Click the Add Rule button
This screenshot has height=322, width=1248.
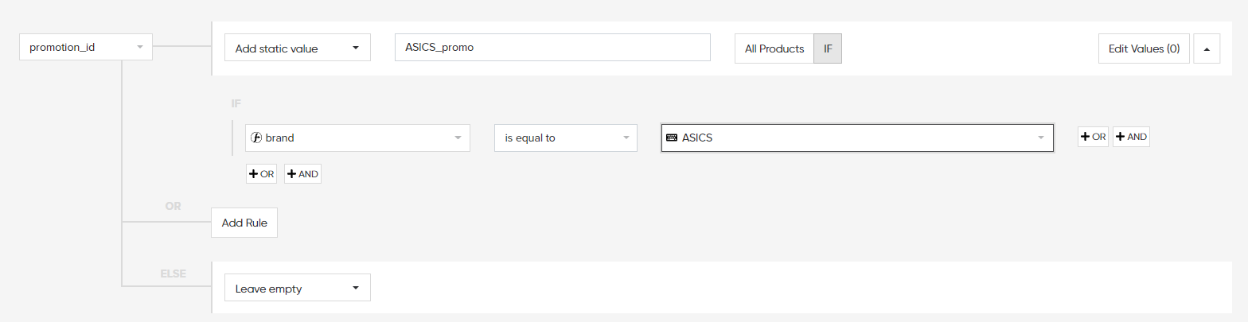pyautogui.click(x=244, y=223)
